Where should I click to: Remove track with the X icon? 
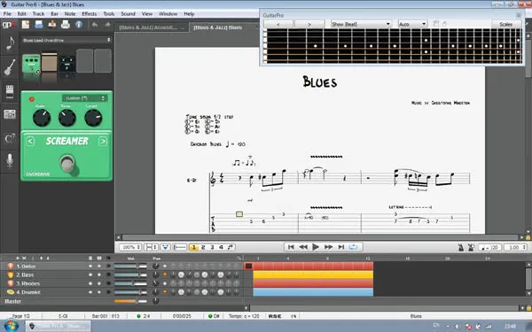pos(24,259)
